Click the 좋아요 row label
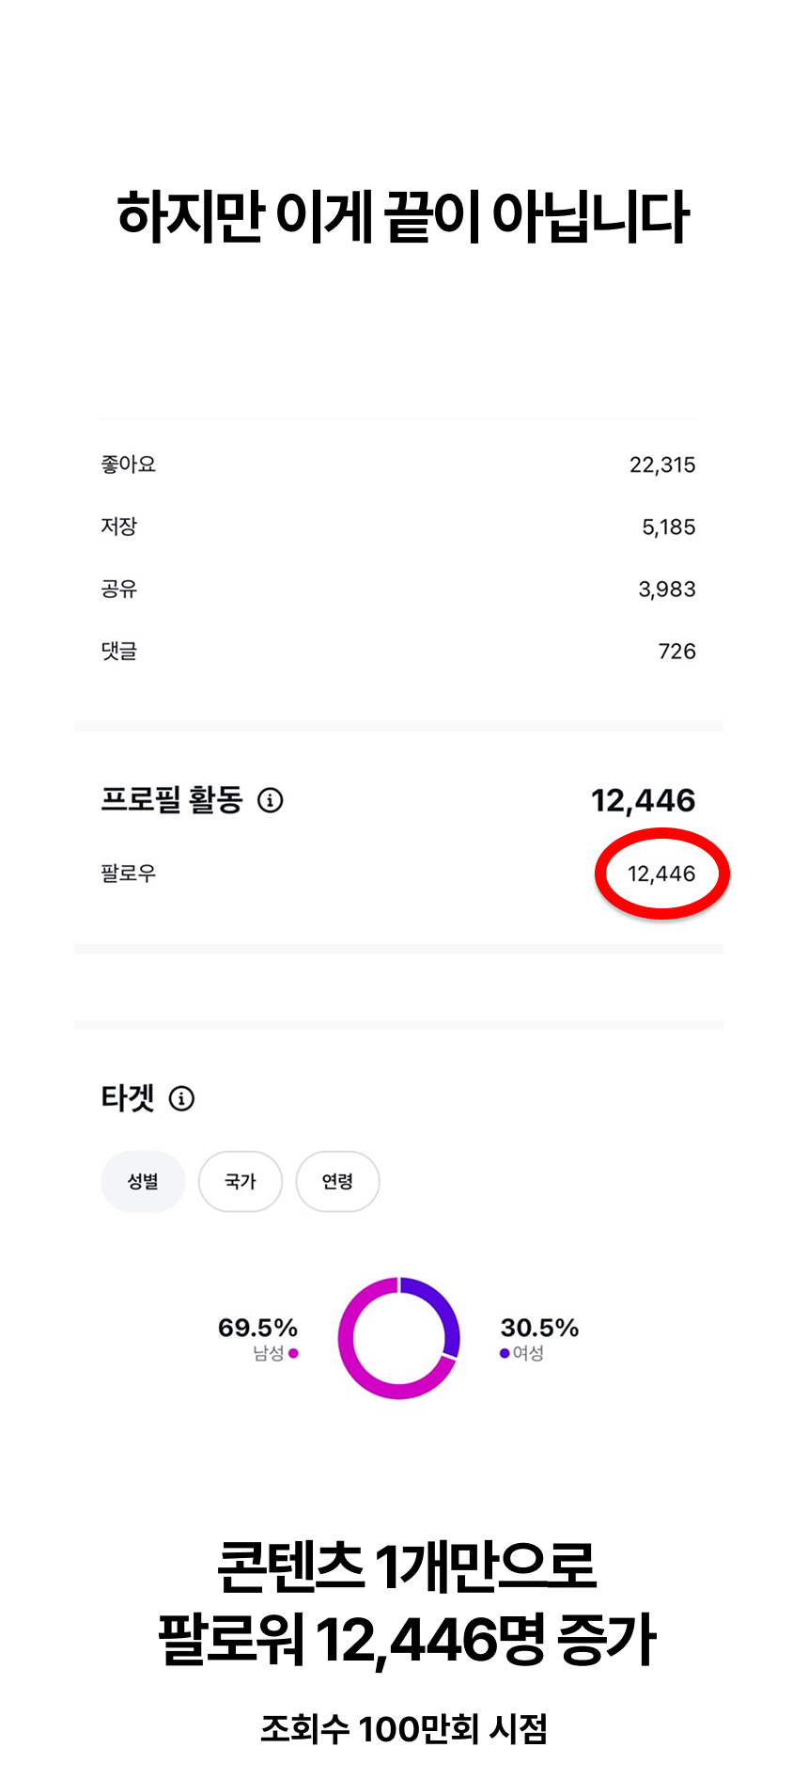 (129, 464)
